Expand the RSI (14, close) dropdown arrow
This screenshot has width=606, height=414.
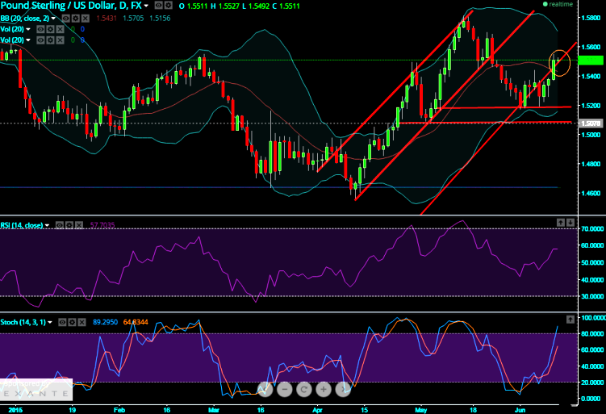click(x=47, y=225)
